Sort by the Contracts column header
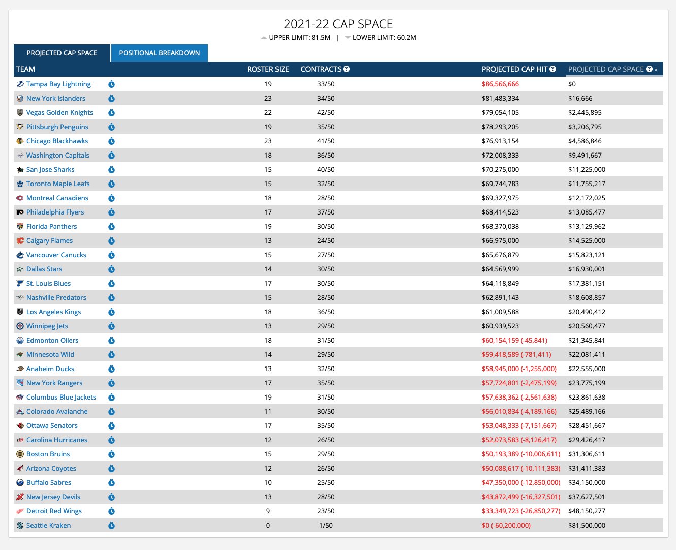The image size is (676, 550). pyautogui.click(x=321, y=69)
